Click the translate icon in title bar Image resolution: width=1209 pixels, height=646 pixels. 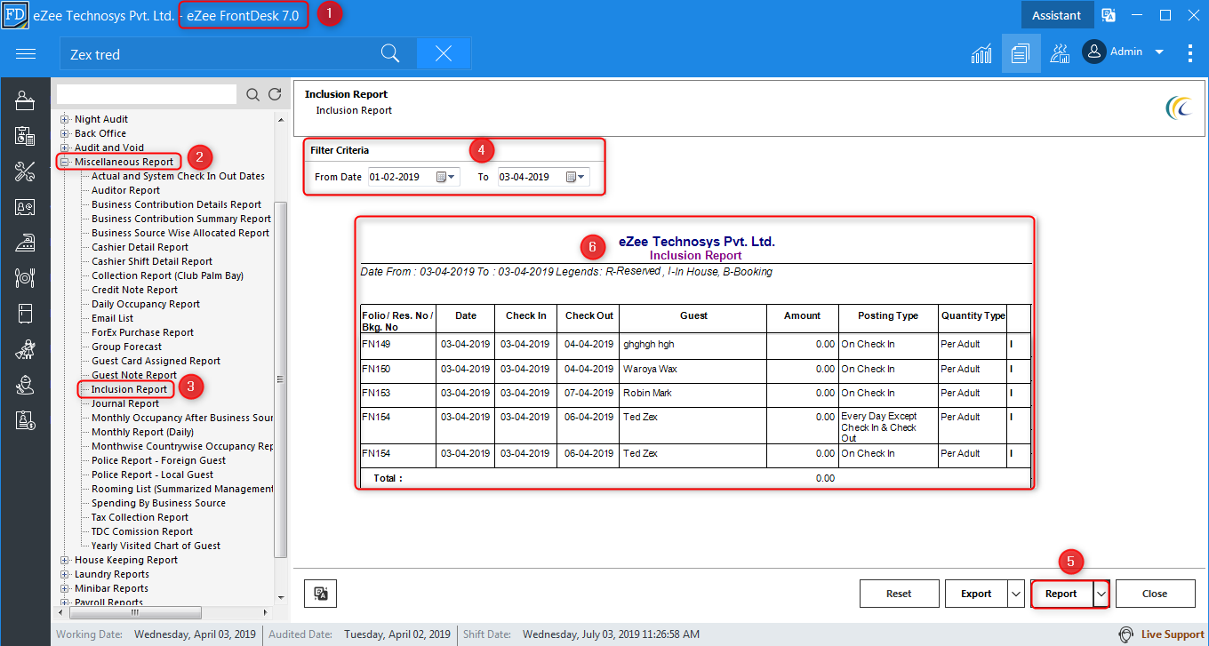tap(1109, 15)
